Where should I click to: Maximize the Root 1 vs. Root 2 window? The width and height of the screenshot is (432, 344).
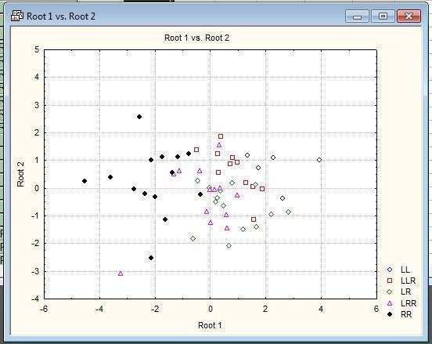tap(383, 16)
